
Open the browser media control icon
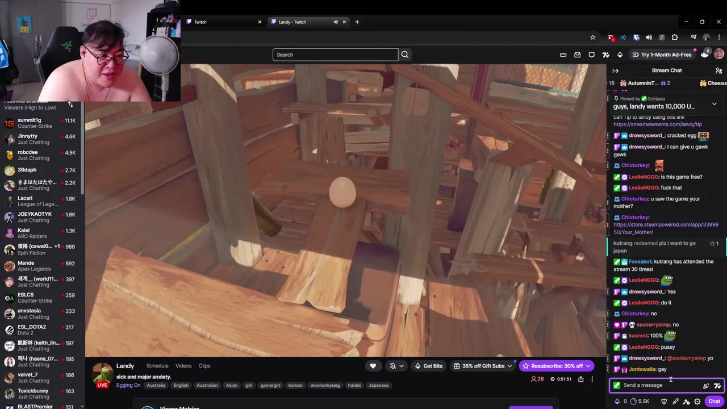tap(693, 37)
